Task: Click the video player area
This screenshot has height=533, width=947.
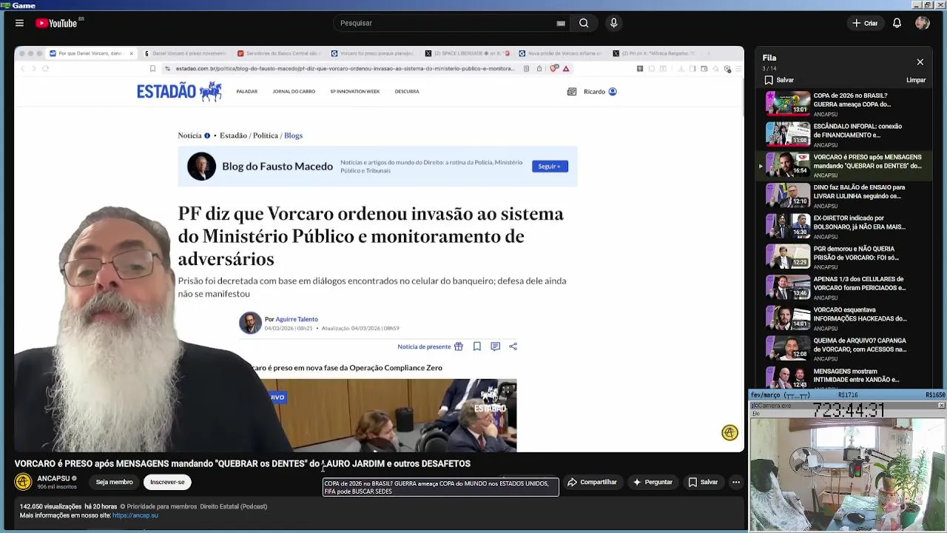Action: 379,249
